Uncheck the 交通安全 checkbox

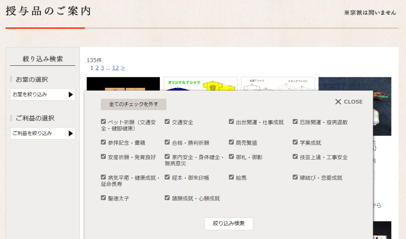click(x=167, y=122)
